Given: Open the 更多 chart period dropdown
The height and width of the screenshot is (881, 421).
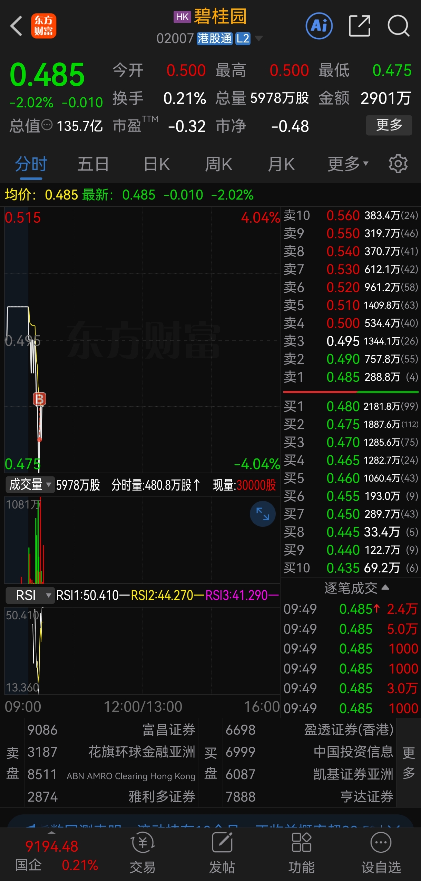Looking at the screenshot, I should tap(348, 164).
